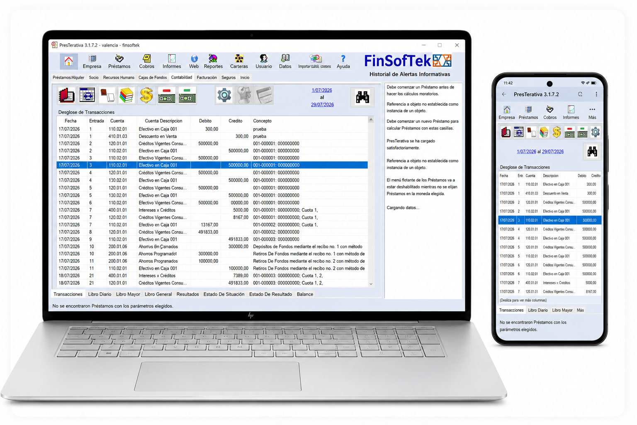The width and height of the screenshot is (637, 425).
Task: Tap the three-dot overflow menu on phone
Action: pyautogui.click(x=596, y=94)
